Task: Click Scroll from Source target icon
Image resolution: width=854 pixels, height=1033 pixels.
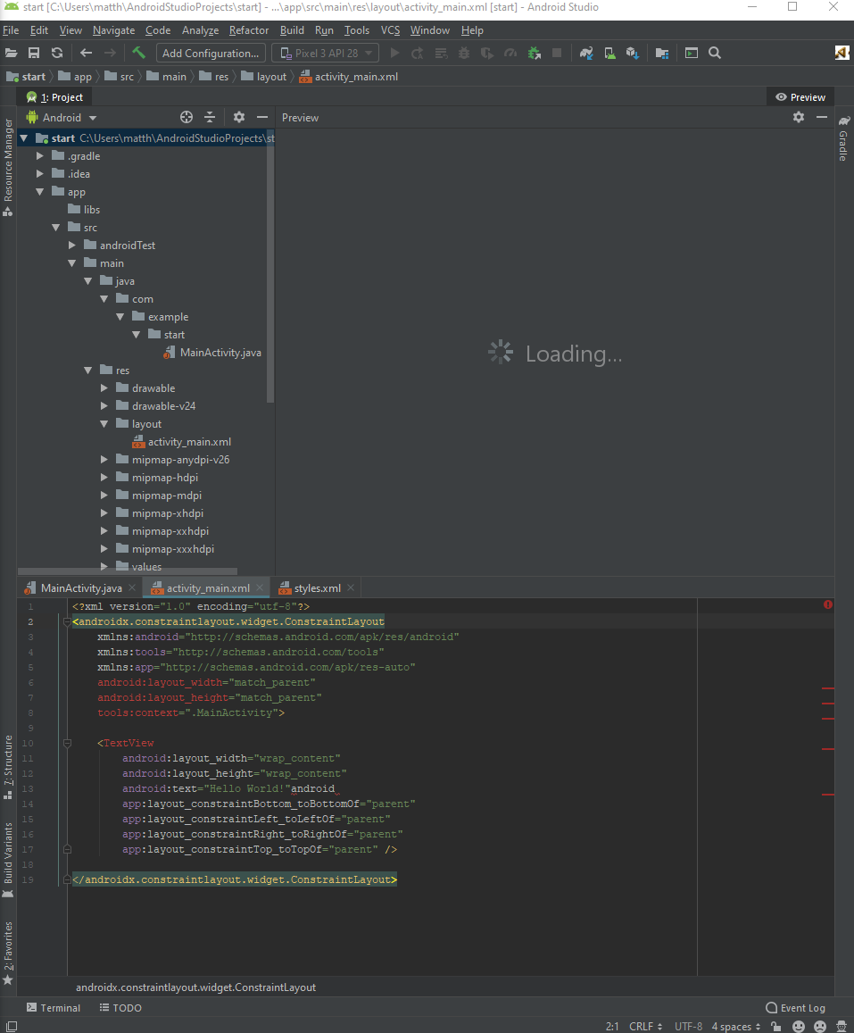Action: tap(187, 117)
